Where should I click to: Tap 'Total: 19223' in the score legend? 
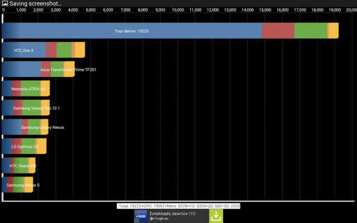(130, 206)
